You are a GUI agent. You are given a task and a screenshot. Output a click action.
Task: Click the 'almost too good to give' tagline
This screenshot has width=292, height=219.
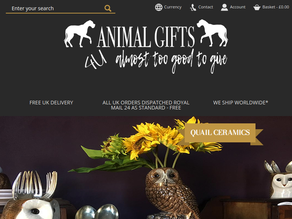171,61
